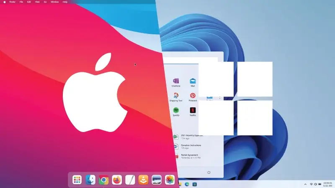Open the Window menu

tap(55, 2)
